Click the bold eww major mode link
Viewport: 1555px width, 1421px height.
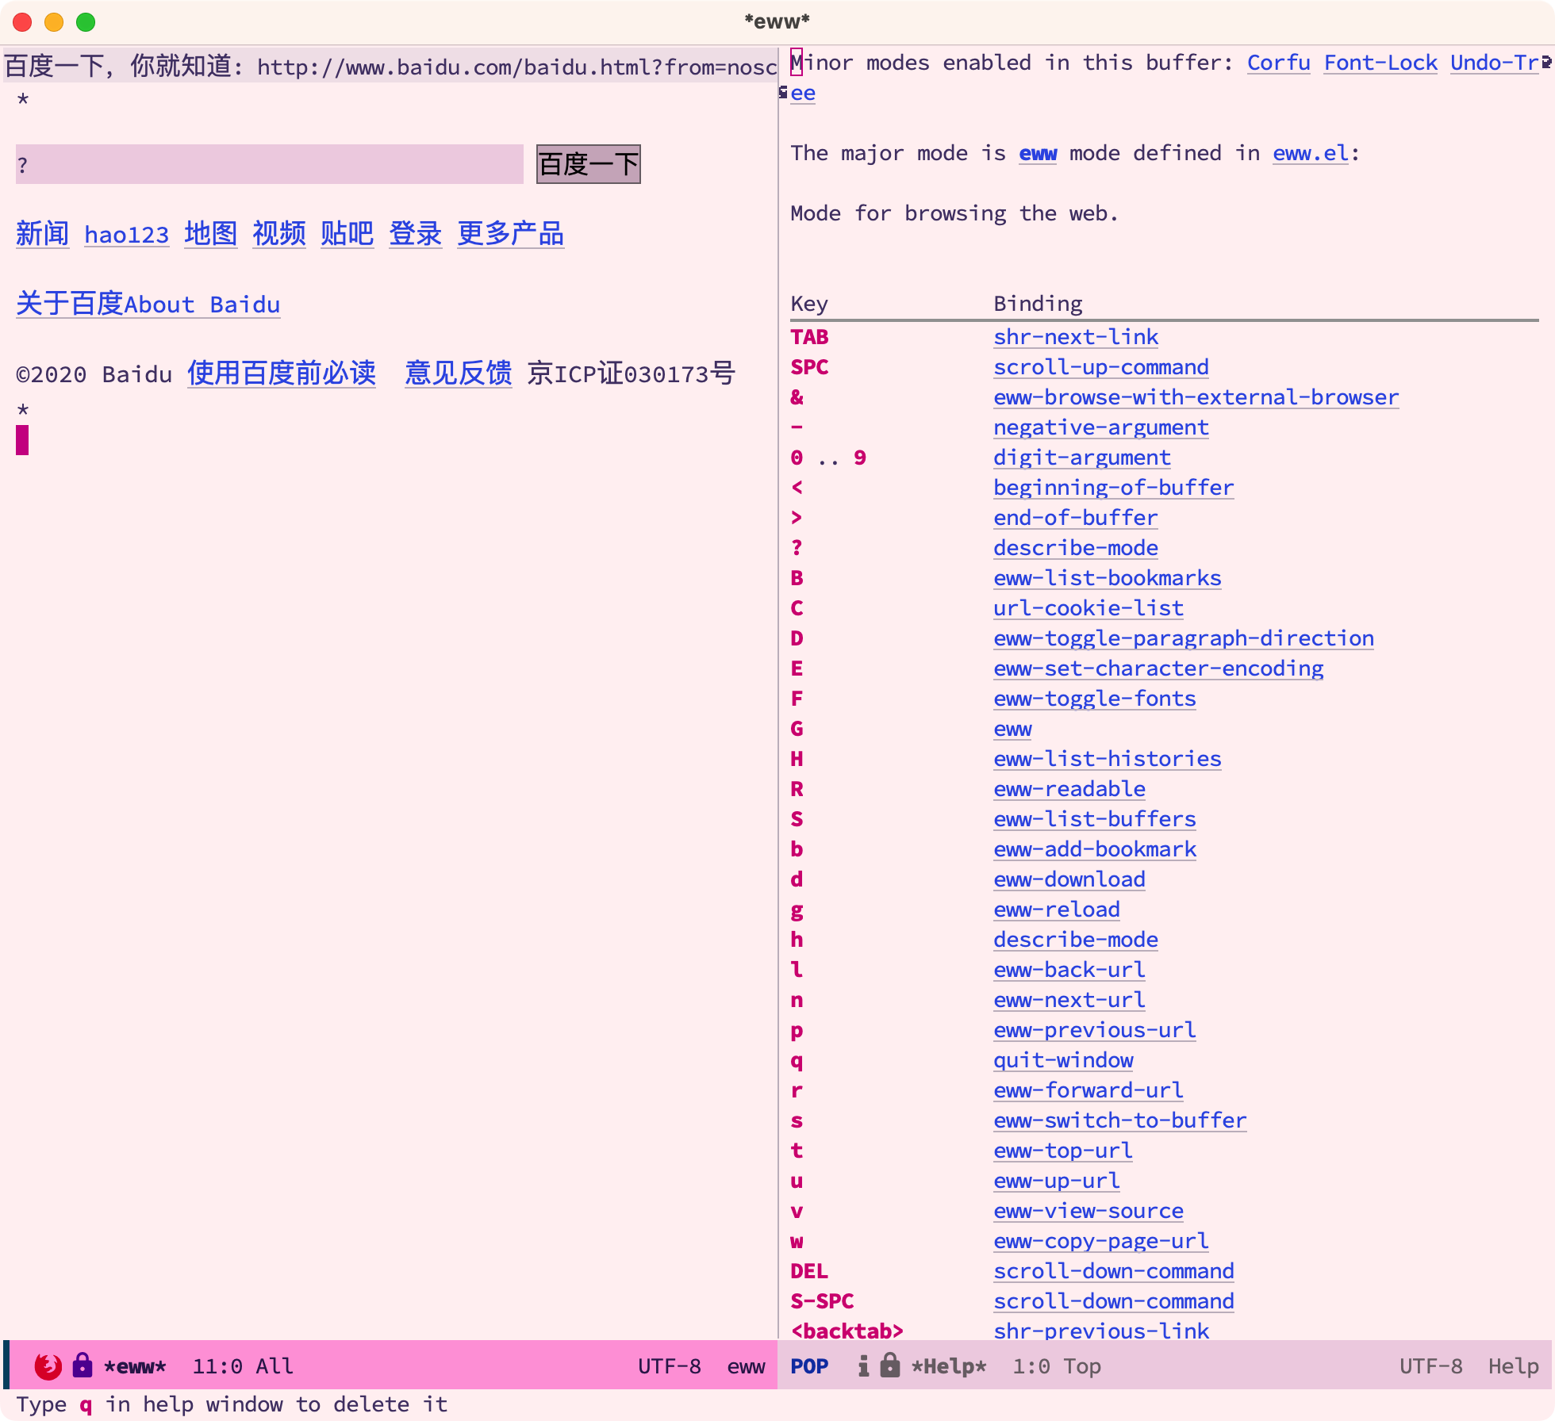coord(1039,153)
